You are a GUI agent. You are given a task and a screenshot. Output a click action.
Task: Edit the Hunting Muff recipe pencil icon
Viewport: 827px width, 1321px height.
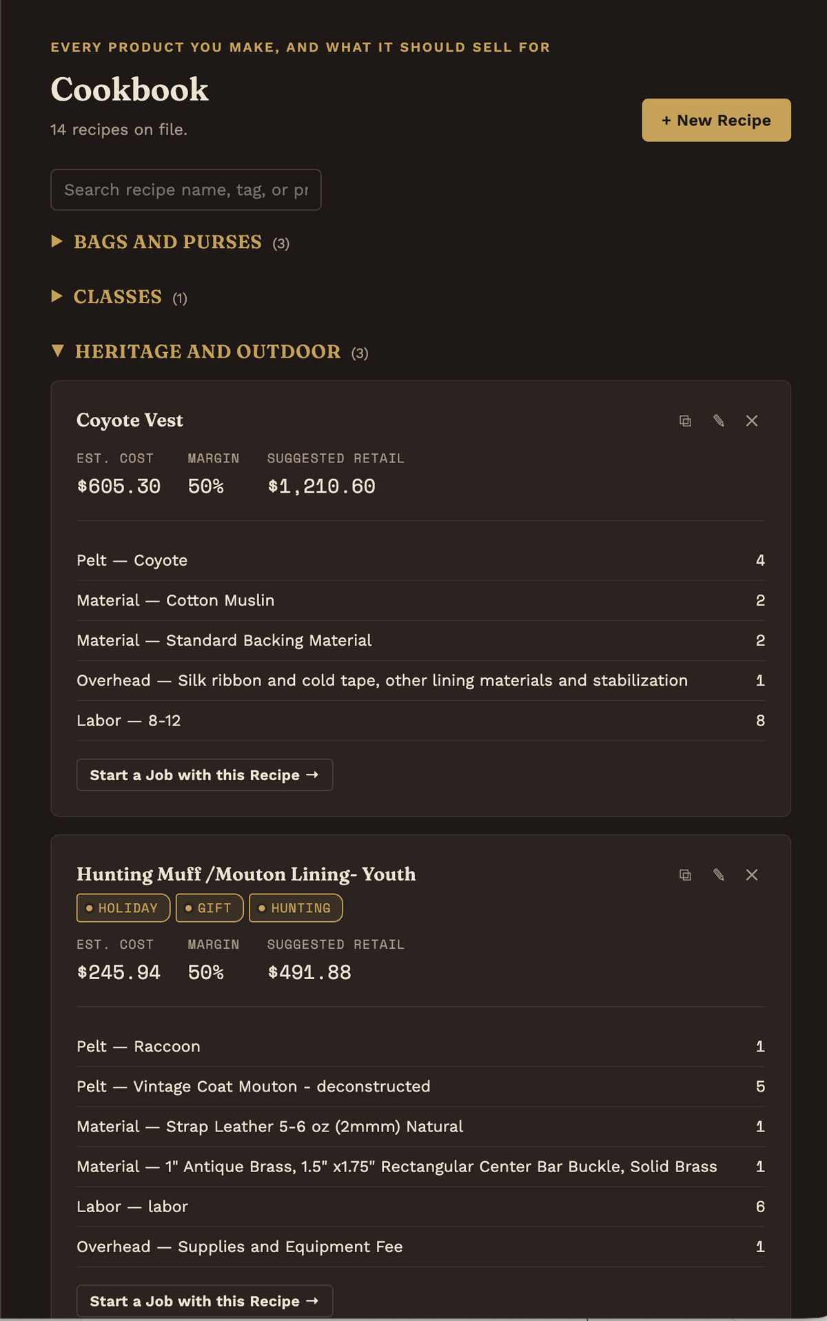[x=718, y=874]
